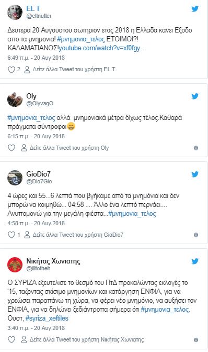Open the youtube.com/watch link in EL T's tweet
Viewport: 208px width, 352px height.
[x=102, y=48]
